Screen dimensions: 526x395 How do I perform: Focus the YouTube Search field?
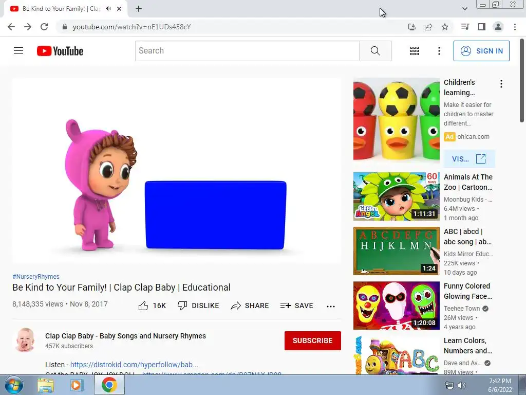247,51
